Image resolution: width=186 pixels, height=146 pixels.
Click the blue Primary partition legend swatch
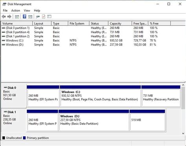click(24, 138)
